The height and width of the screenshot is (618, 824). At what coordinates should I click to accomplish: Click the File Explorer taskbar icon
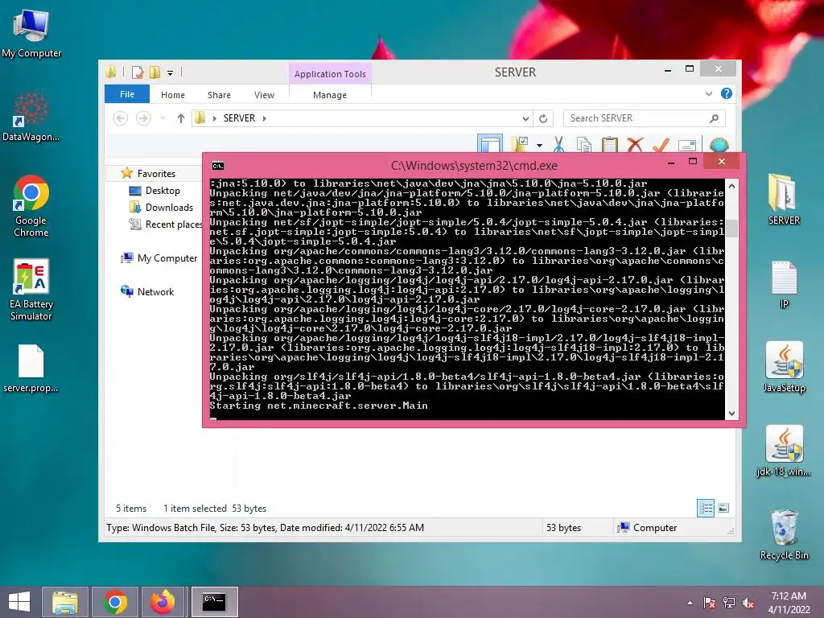click(65, 602)
